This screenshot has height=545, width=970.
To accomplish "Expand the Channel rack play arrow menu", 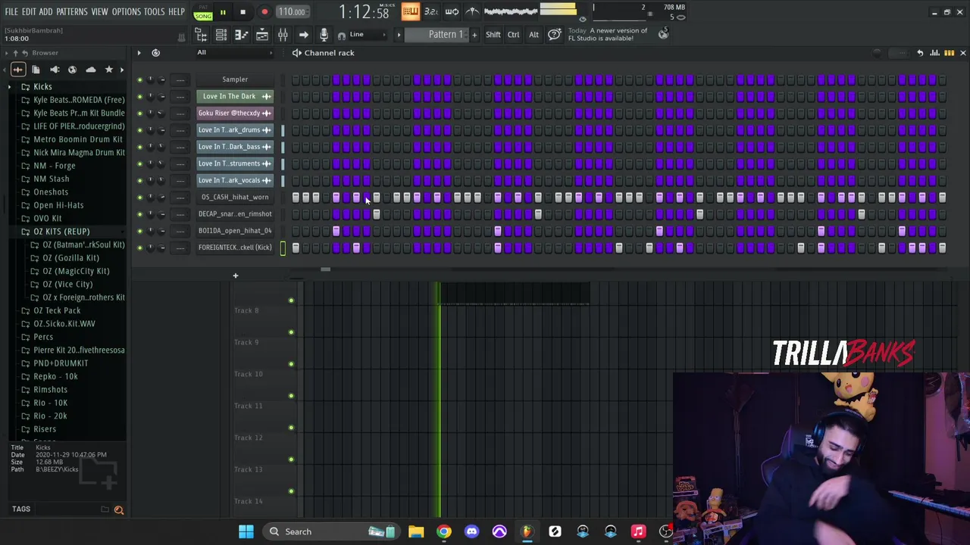I will pyautogui.click(x=139, y=53).
